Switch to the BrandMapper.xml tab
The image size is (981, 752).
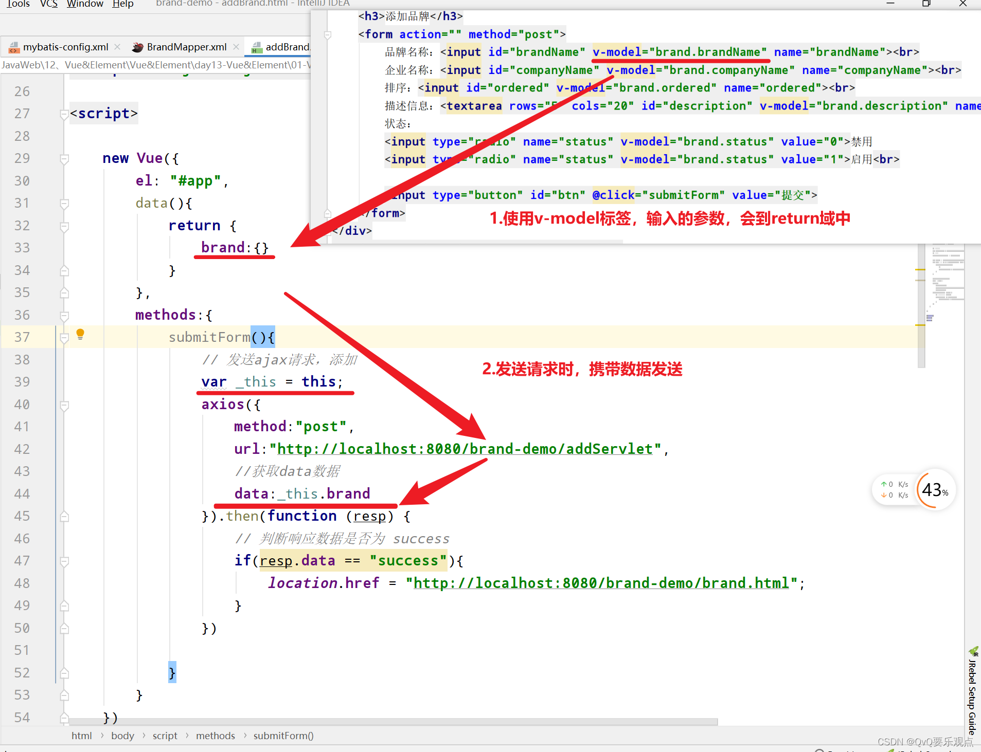[186, 47]
